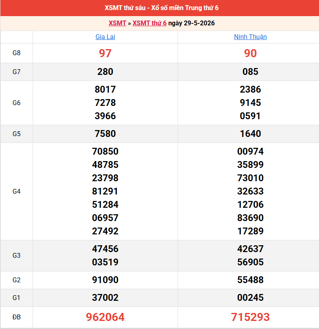Click the G4 row label

pos(17,191)
